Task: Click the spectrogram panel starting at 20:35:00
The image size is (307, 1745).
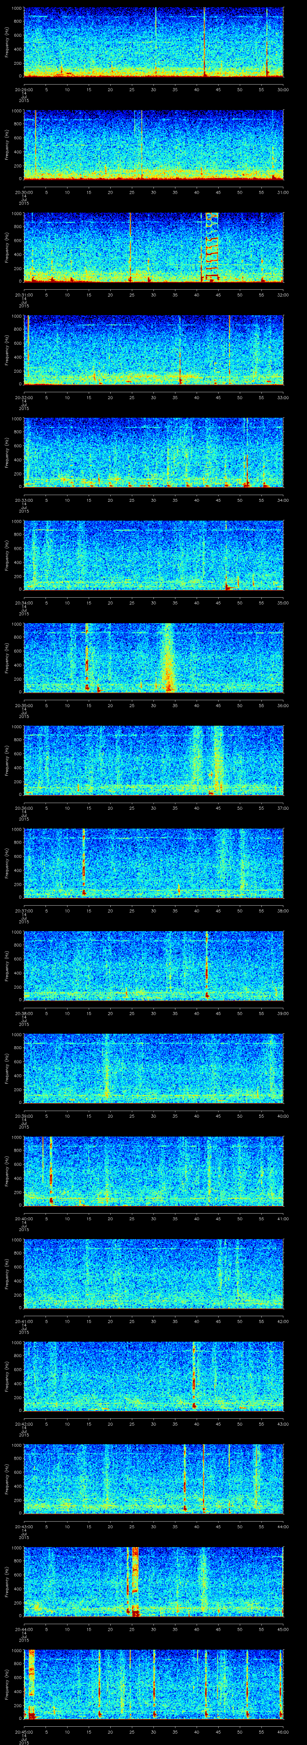Action: coord(154,658)
